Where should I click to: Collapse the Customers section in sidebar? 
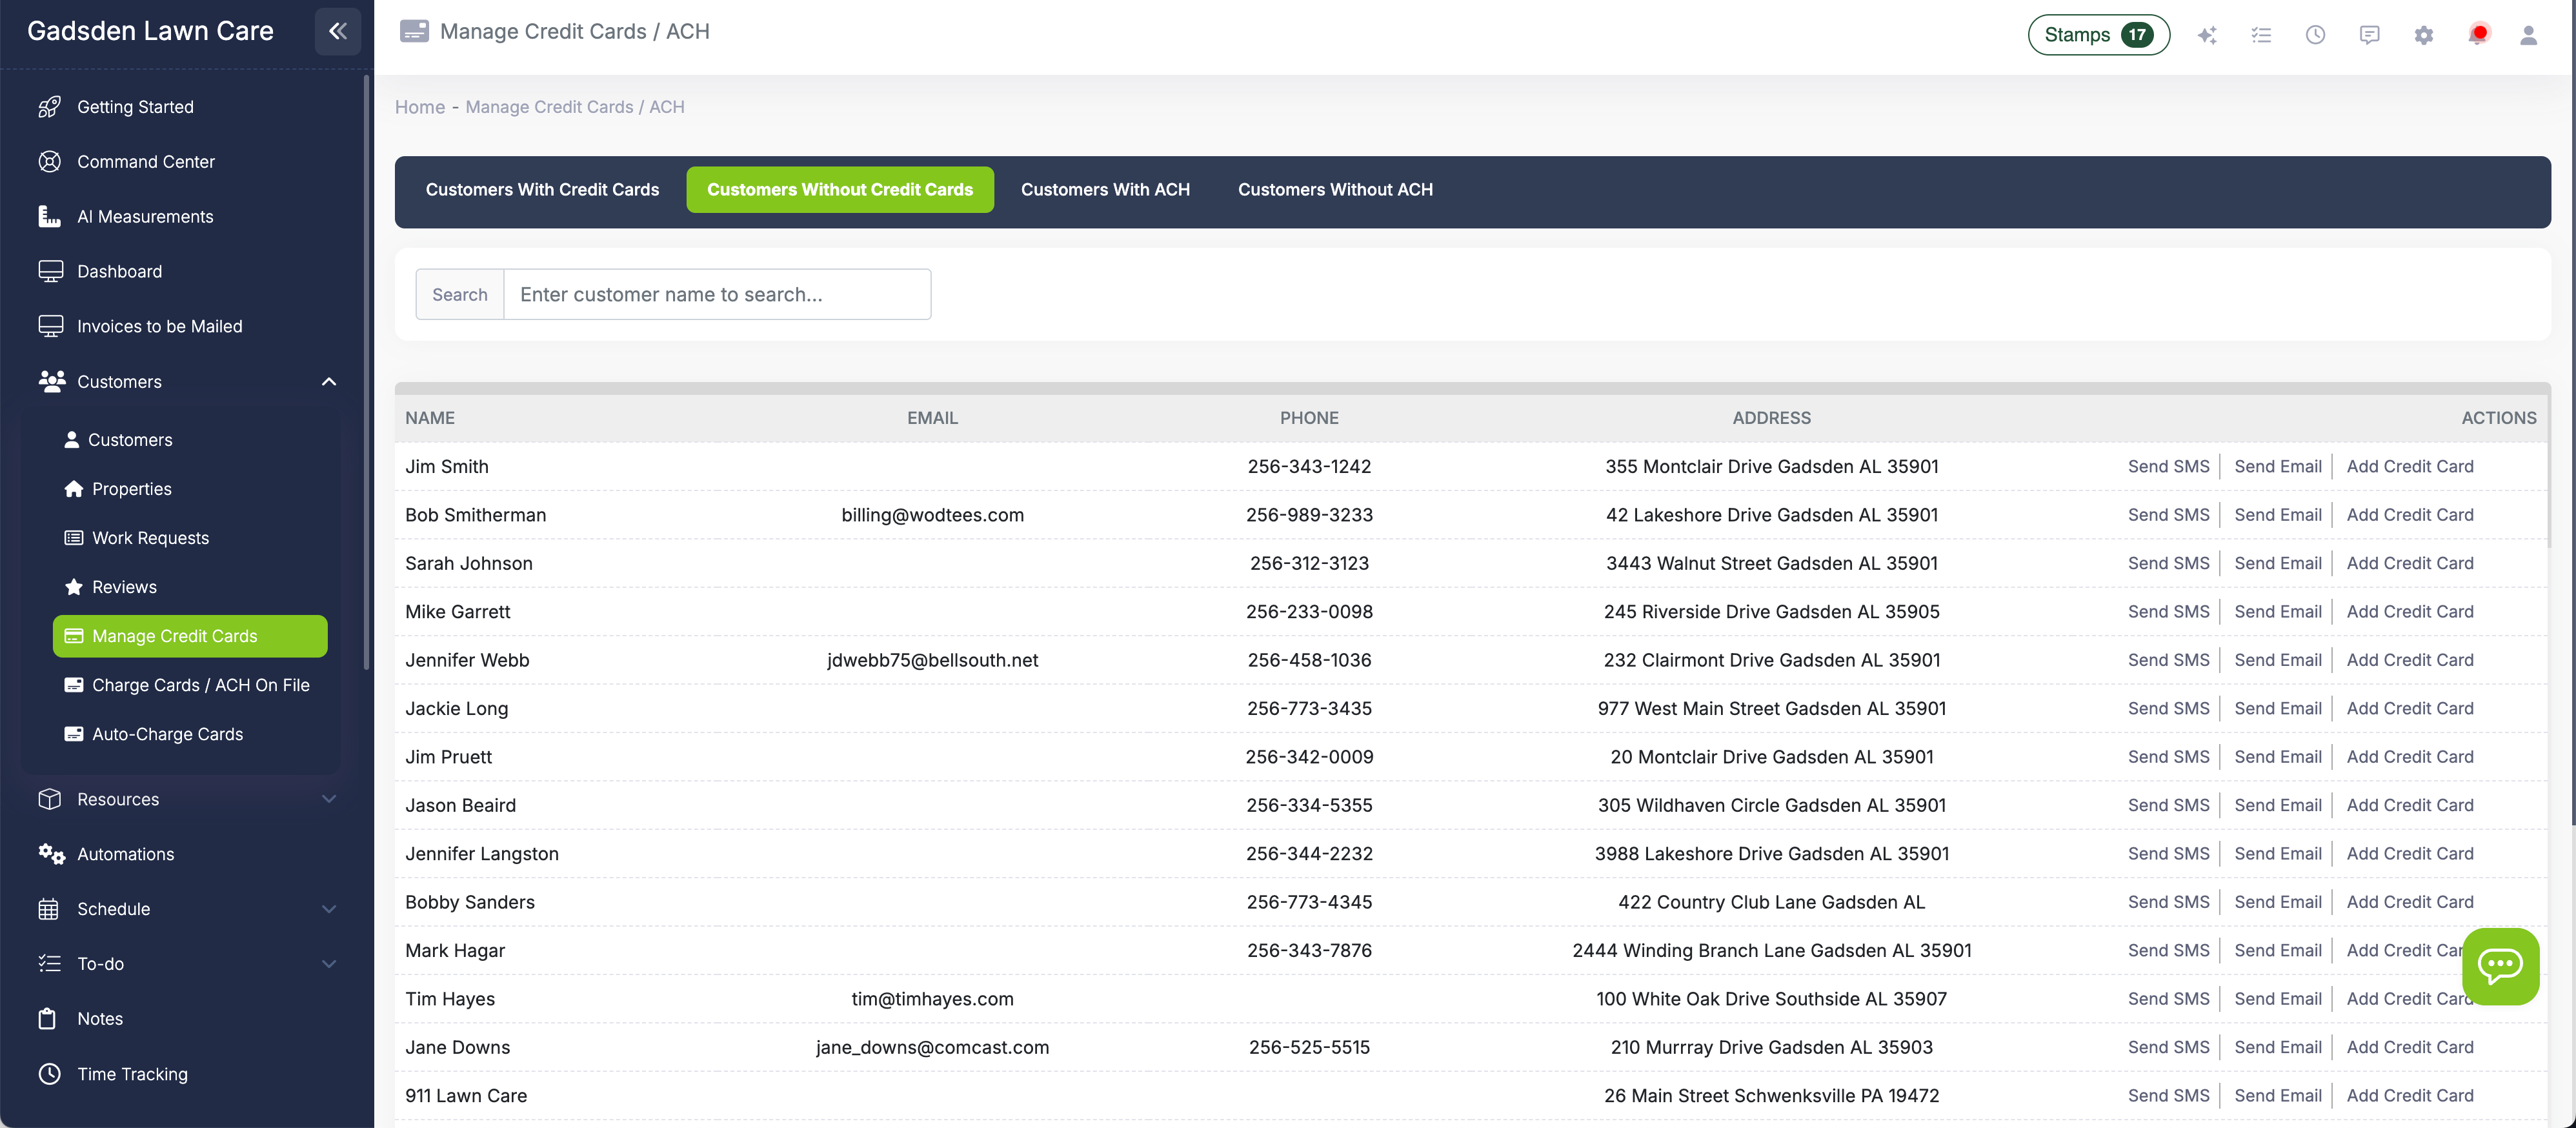pos(328,381)
